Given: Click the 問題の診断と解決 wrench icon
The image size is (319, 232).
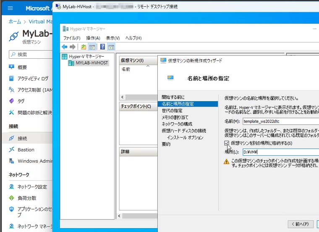Looking at the screenshot, I should 12,112.
